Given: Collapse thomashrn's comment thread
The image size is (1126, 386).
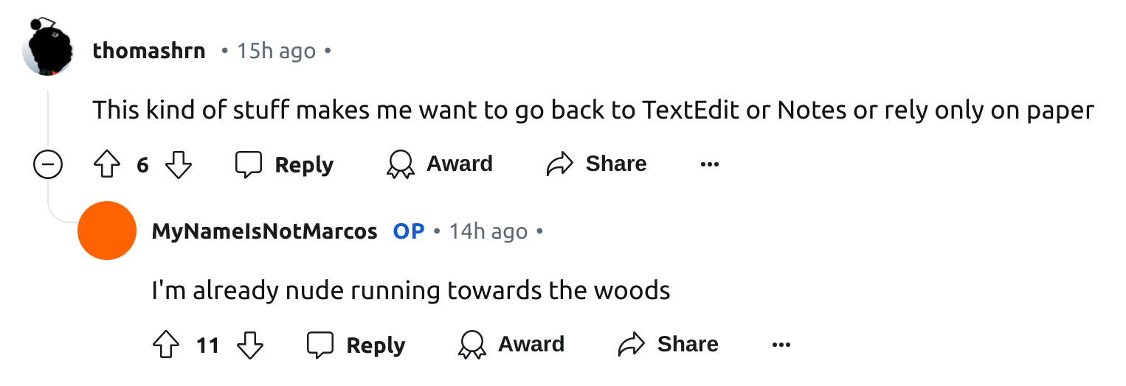Looking at the screenshot, I should pos(48,165).
